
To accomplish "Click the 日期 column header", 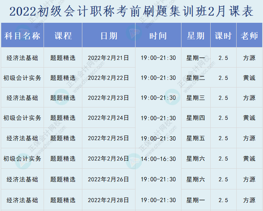I will point(109,36).
